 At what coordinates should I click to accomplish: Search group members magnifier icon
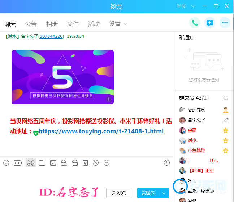tap(226, 98)
